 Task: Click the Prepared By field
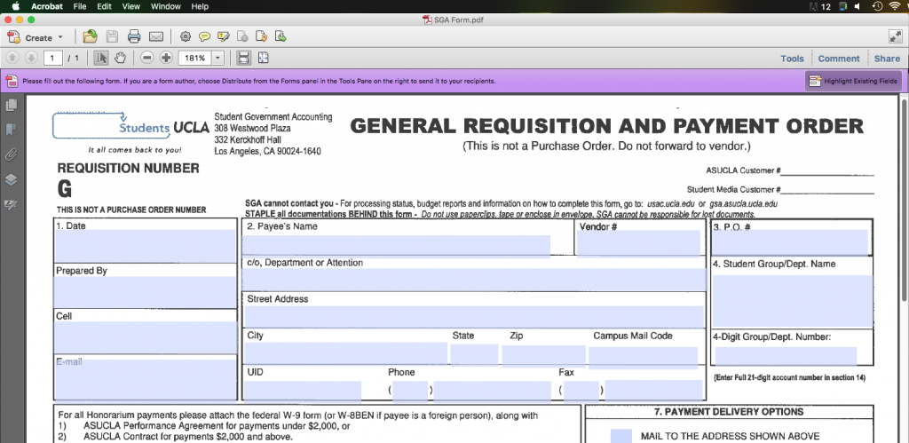[145, 292]
